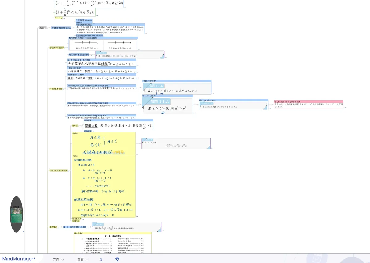Select the 二项式定理 binomial theorem topic
370x263 pixels.
(x=84, y=21)
